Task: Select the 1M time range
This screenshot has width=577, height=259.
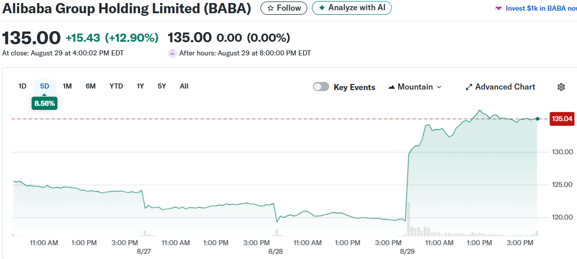Action: pyautogui.click(x=67, y=86)
